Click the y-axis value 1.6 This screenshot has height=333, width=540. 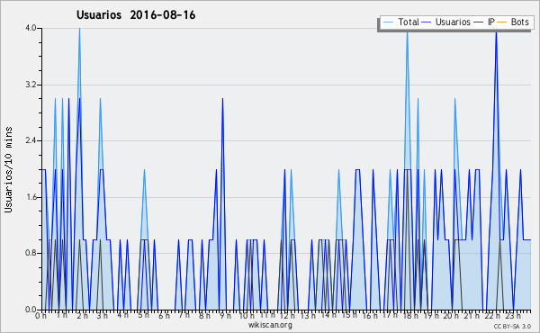(x=31, y=197)
